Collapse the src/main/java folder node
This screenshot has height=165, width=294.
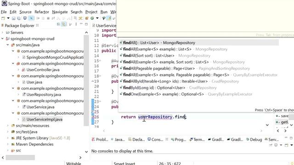pos(8,45)
